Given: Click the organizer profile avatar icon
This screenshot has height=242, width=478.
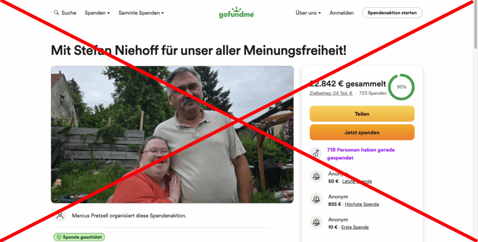Looking at the screenshot, I should (60, 215).
